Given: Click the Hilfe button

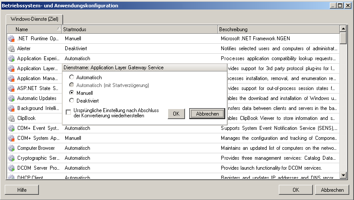Looking at the screenshot, I should (22, 190).
